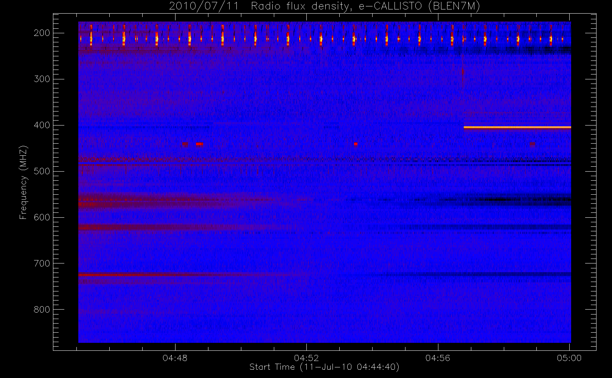The image size is (612, 378).
Task: Click the plot title text 'Radio flux density, e-CALLISTO (BLEN7M)'
Action: [366, 6]
